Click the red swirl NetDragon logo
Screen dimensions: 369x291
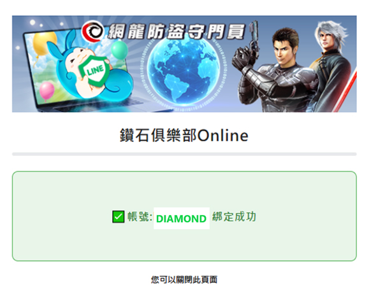pyautogui.click(x=93, y=31)
